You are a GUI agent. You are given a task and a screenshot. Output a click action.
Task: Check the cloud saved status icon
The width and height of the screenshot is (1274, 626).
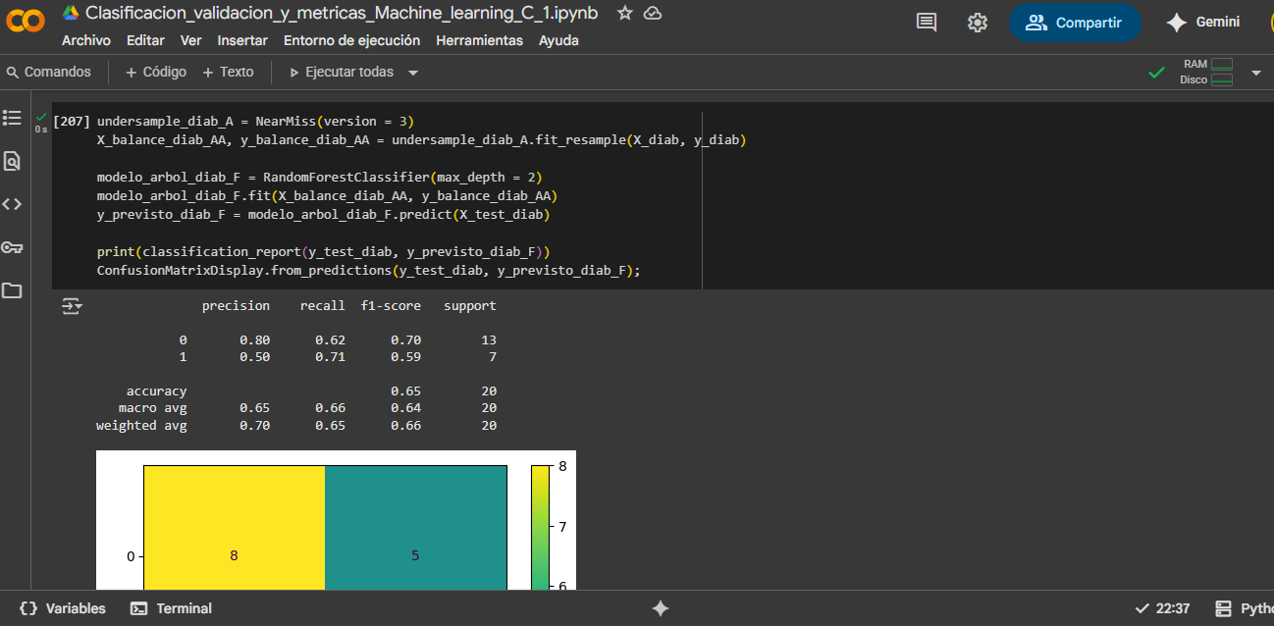point(653,13)
